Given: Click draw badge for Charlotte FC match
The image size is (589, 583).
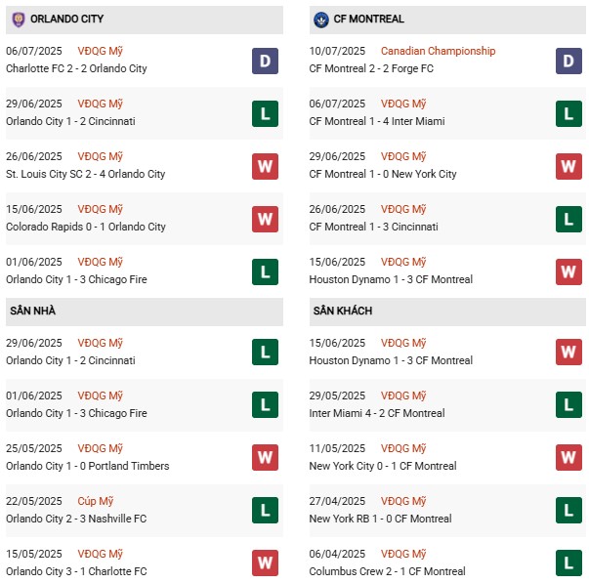Looking at the screenshot, I should pos(265,61).
